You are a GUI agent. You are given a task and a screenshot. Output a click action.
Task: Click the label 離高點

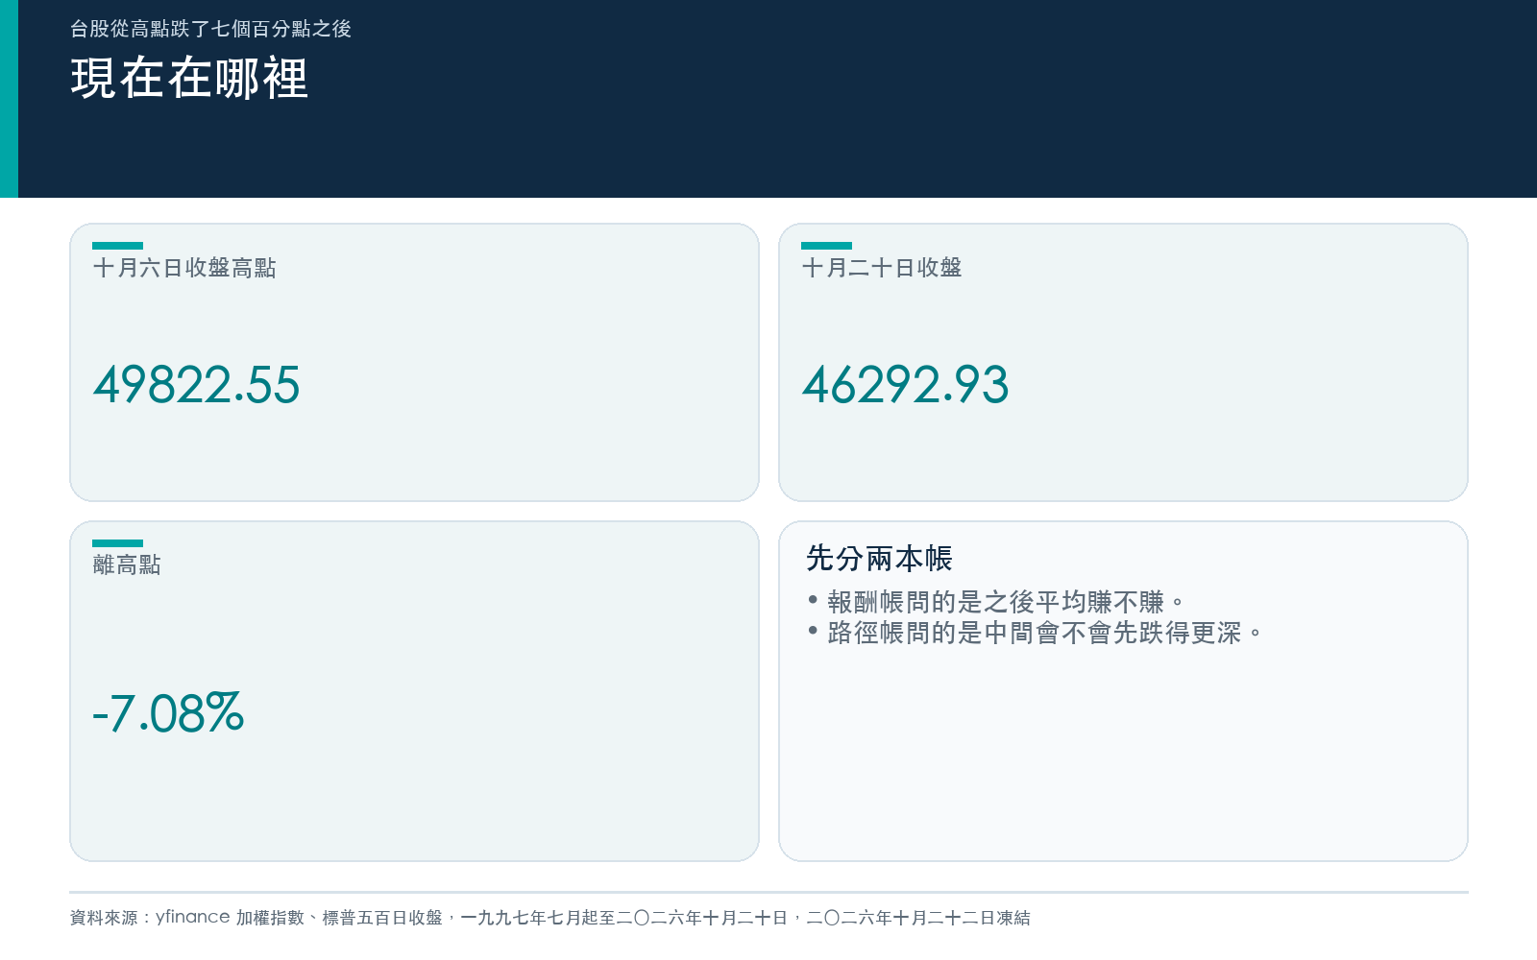pos(127,564)
